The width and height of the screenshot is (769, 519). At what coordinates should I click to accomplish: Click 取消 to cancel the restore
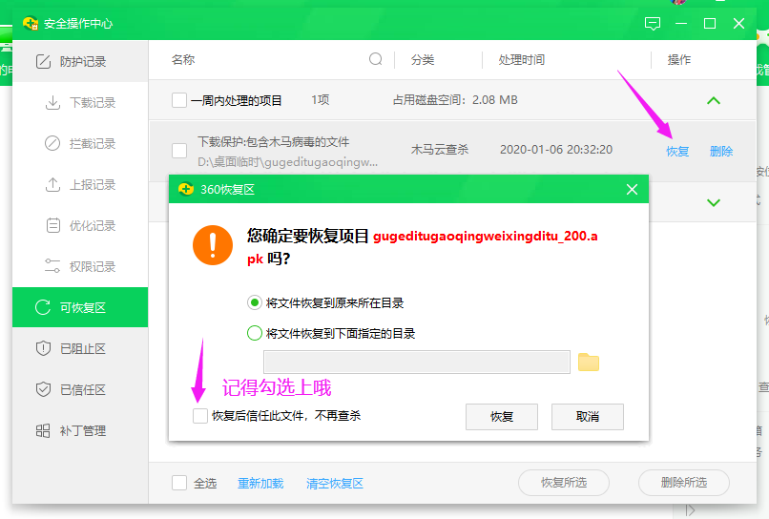tap(588, 417)
